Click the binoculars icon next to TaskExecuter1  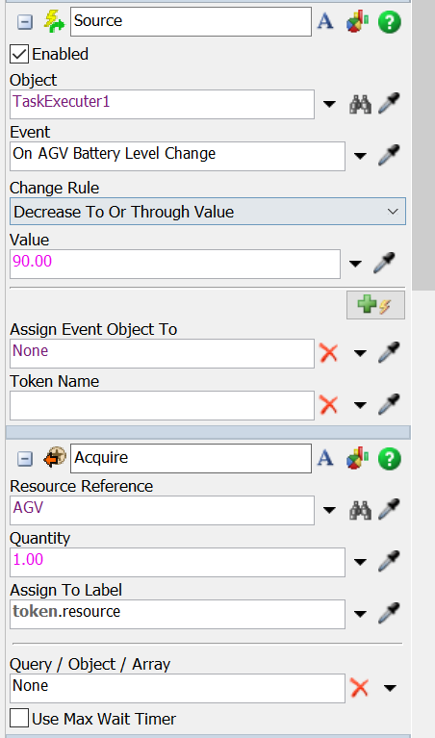point(360,104)
